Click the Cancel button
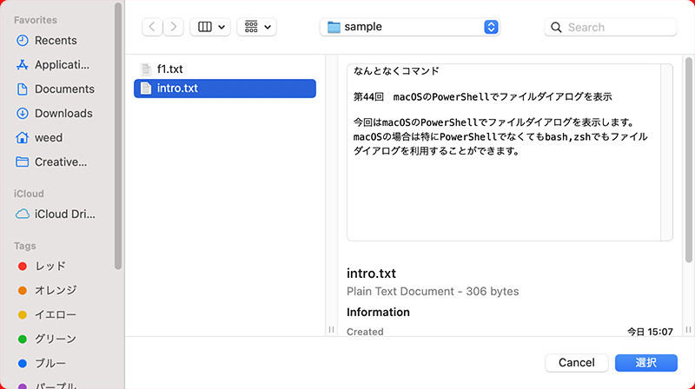 tap(577, 363)
